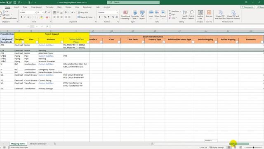The width and height of the screenshot is (264, 149).
Task: Open the Custom SubClass link in Pipe row
Action: pyautogui.click(x=46, y=56)
